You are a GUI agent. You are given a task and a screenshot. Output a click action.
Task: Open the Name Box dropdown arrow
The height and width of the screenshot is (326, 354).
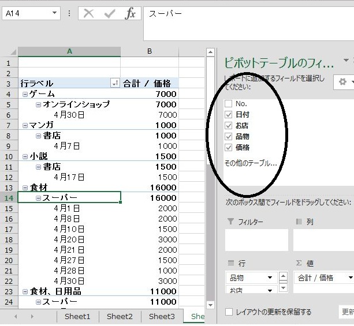[55, 13]
